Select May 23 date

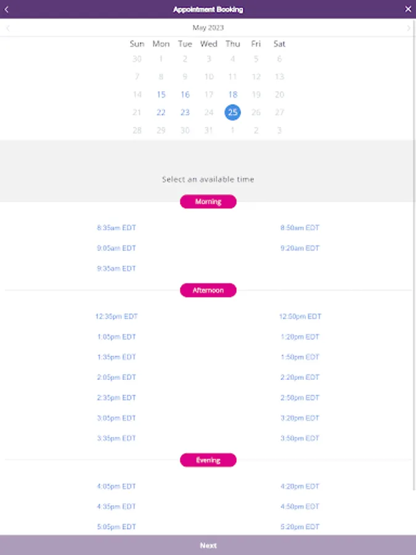point(185,113)
